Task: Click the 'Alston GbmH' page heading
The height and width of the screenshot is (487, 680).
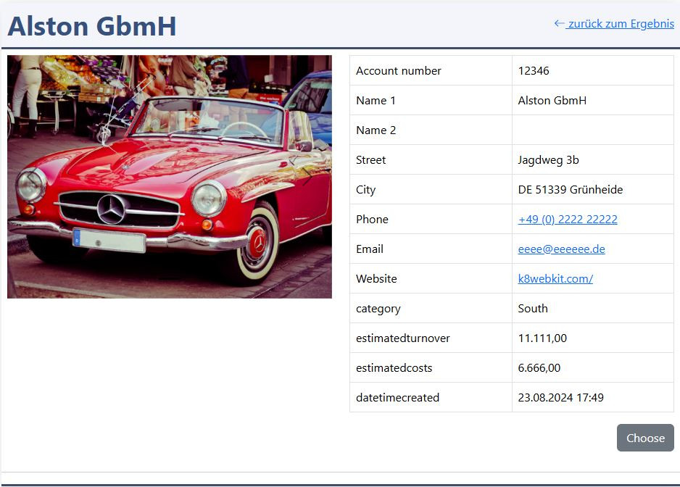Action: tap(92, 26)
